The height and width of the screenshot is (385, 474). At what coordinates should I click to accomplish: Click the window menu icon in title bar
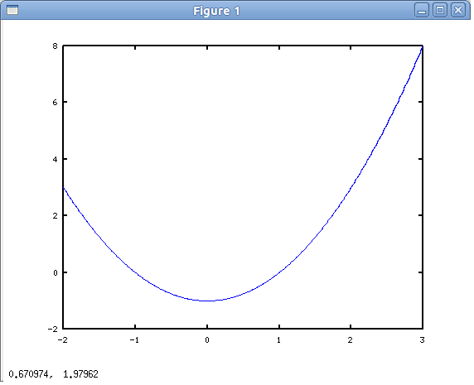click(12, 10)
